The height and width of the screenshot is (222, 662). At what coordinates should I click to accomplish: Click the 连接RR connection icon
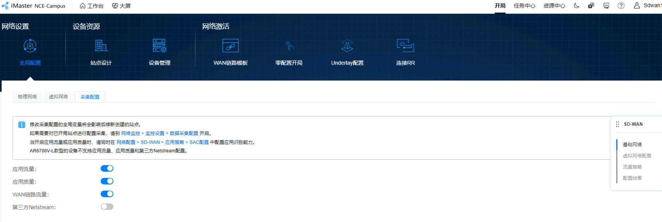pos(405,46)
